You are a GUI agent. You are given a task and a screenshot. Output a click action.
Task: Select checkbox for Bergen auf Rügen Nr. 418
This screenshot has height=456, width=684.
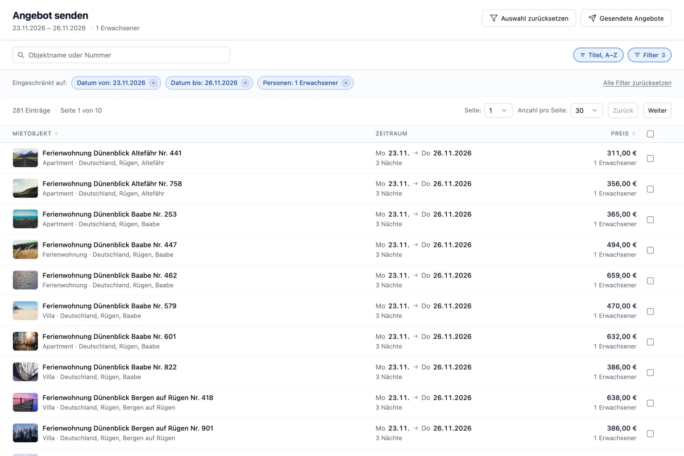tap(650, 403)
